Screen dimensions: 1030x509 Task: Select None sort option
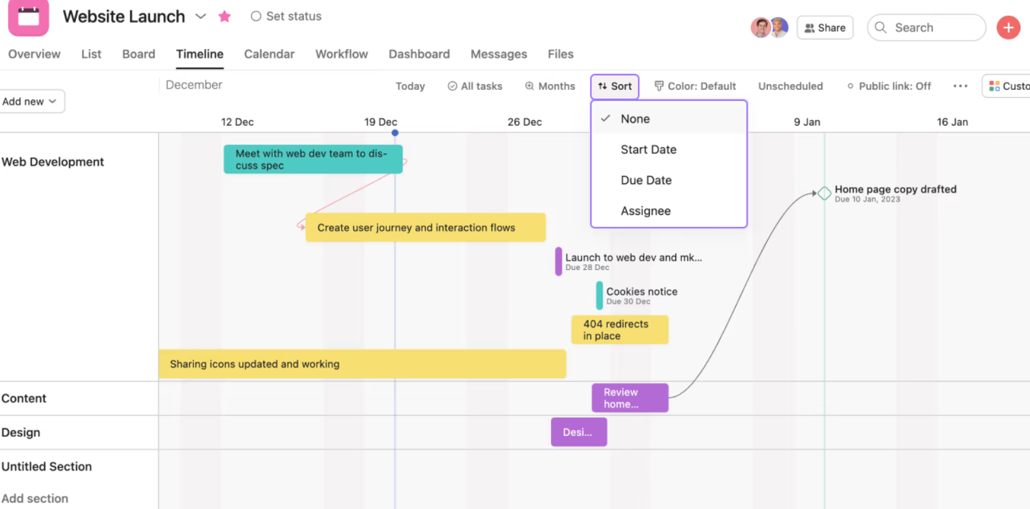[x=669, y=119]
